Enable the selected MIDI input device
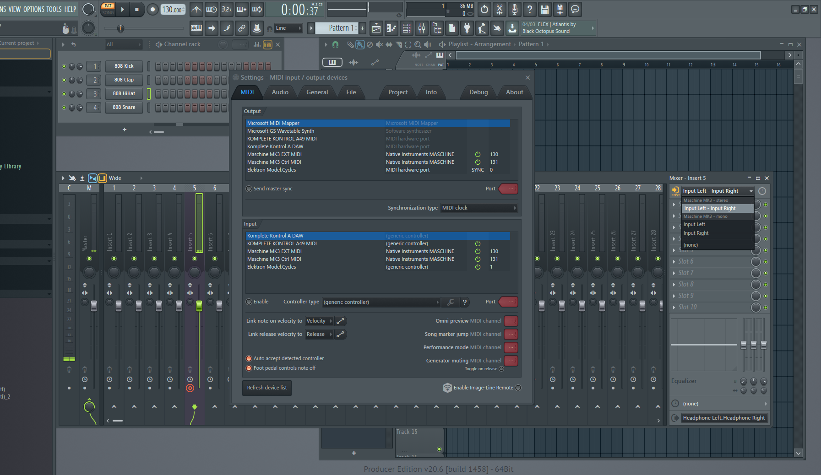Viewport: 821px width, 475px height. pyautogui.click(x=249, y=302)
